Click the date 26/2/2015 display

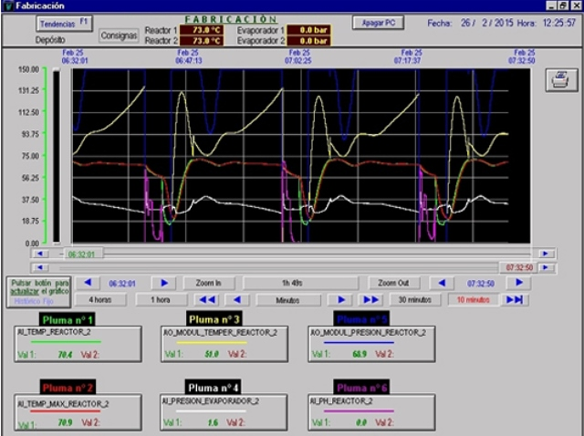(x=486, y=23)
